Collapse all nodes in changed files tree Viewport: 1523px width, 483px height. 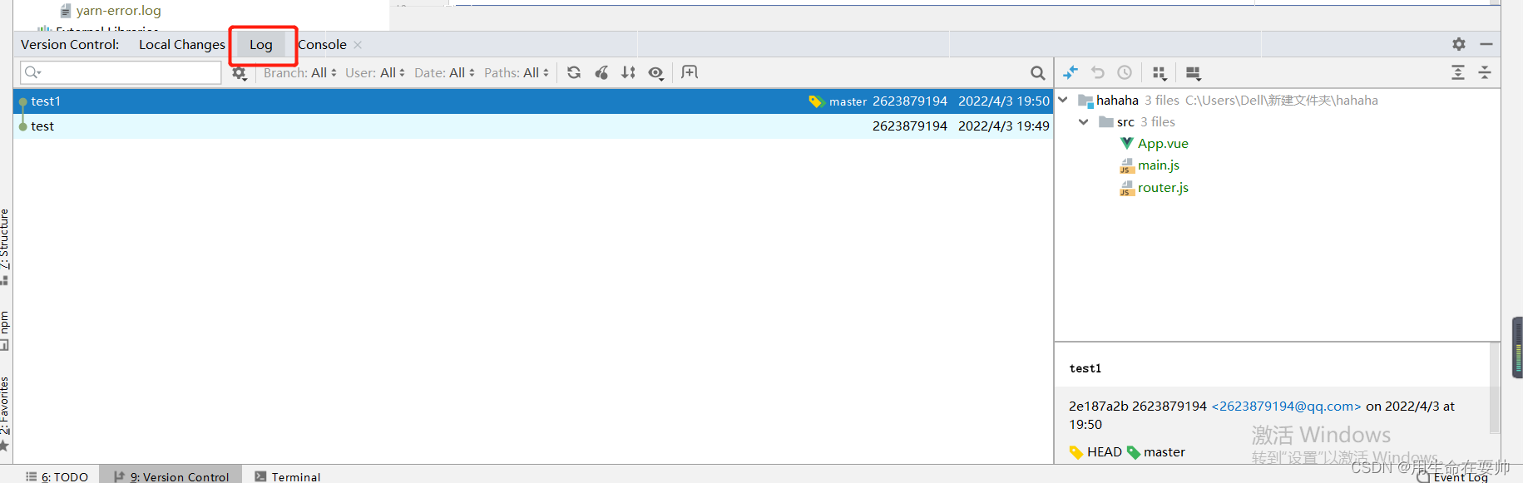1485,73
